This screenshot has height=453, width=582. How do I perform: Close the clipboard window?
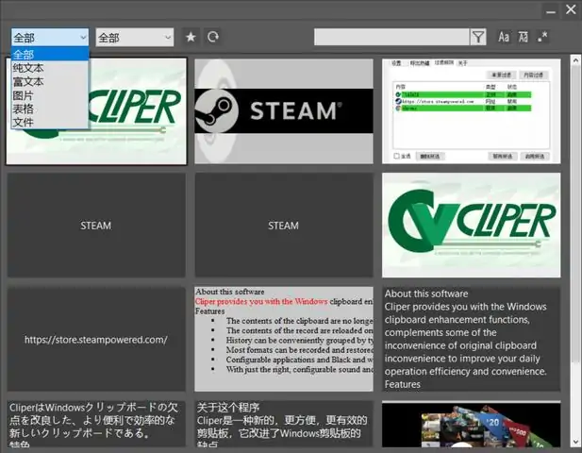pos(570,9)
